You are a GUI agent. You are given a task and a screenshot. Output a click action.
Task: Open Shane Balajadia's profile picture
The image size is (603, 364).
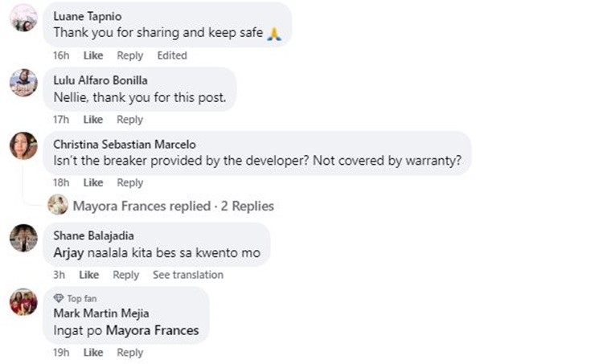tap(23, 238)
